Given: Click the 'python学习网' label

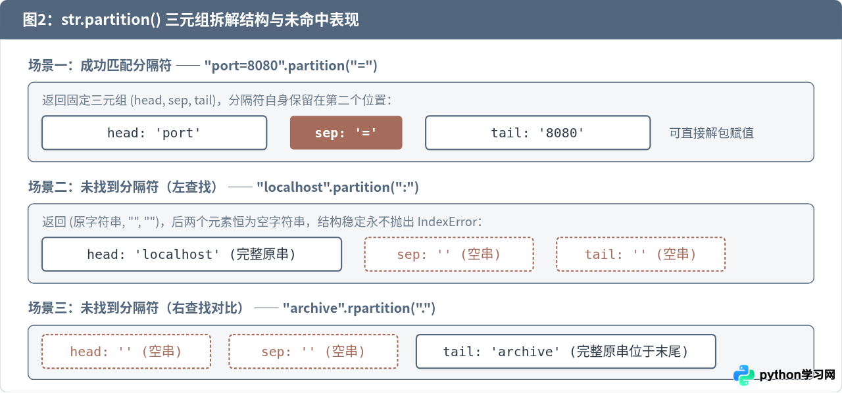Looking at the screenshot, I should 797,375.
